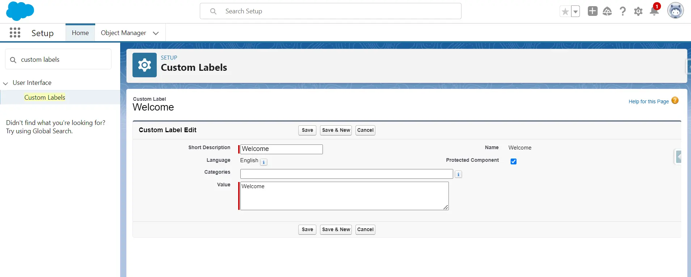The width and height of the screenshot is (691, 277).
Task: Open the App Launcher grid icon
Action: coord(15,33)
